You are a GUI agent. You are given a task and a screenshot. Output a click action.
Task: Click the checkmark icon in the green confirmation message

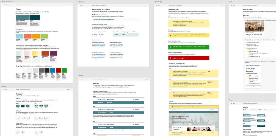point(170,47)
